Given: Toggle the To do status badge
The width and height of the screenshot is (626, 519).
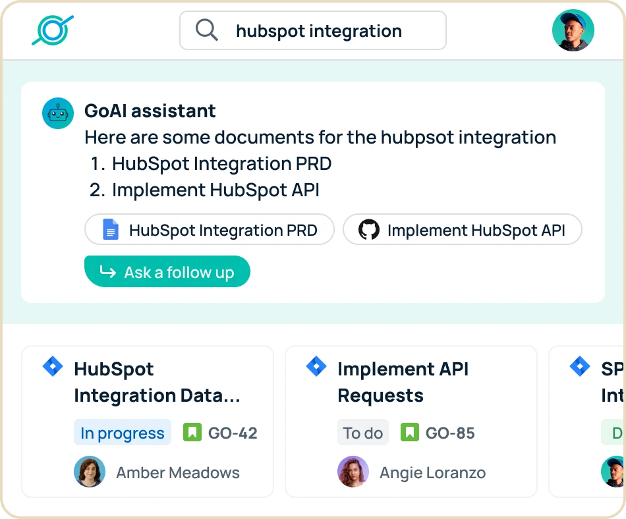Looking at the screenshot, I should (362, 433).
